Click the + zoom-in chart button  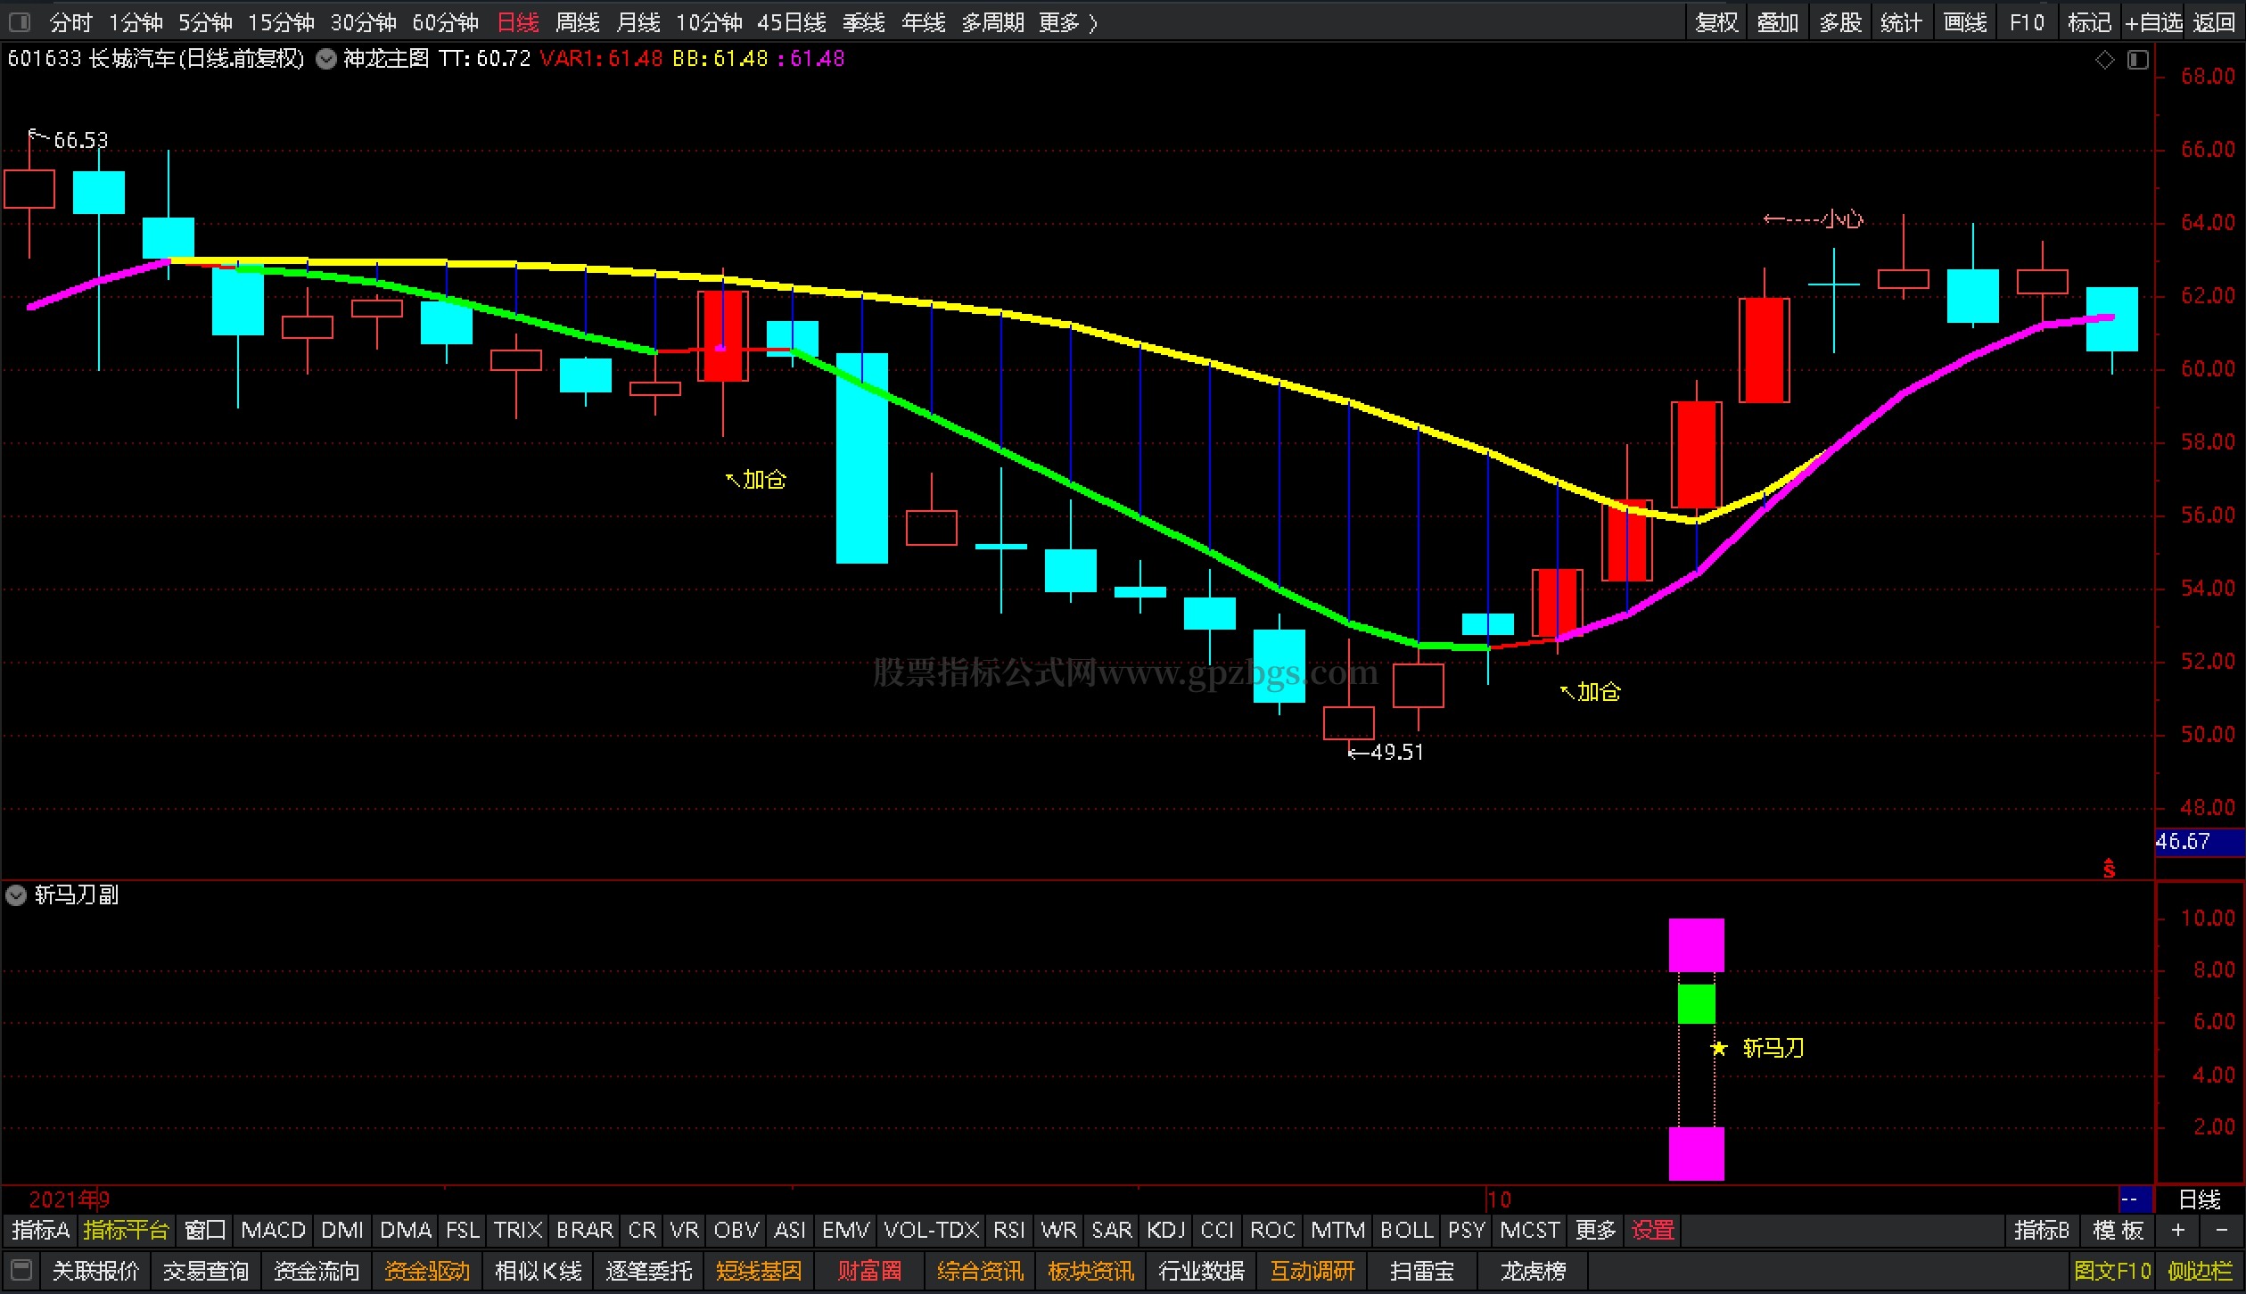(x=2177, y=1231)
